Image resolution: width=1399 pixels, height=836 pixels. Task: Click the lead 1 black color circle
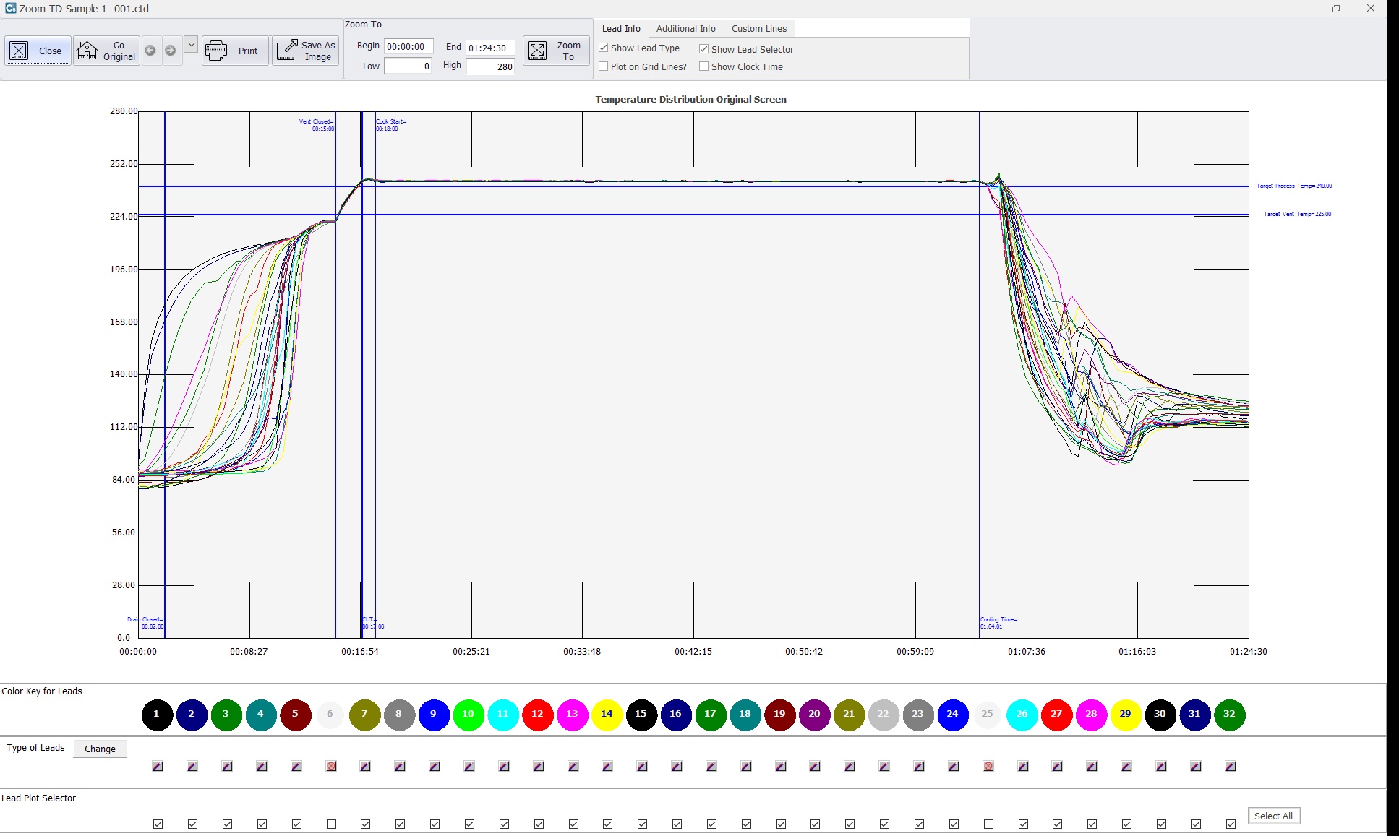point(157,714)
